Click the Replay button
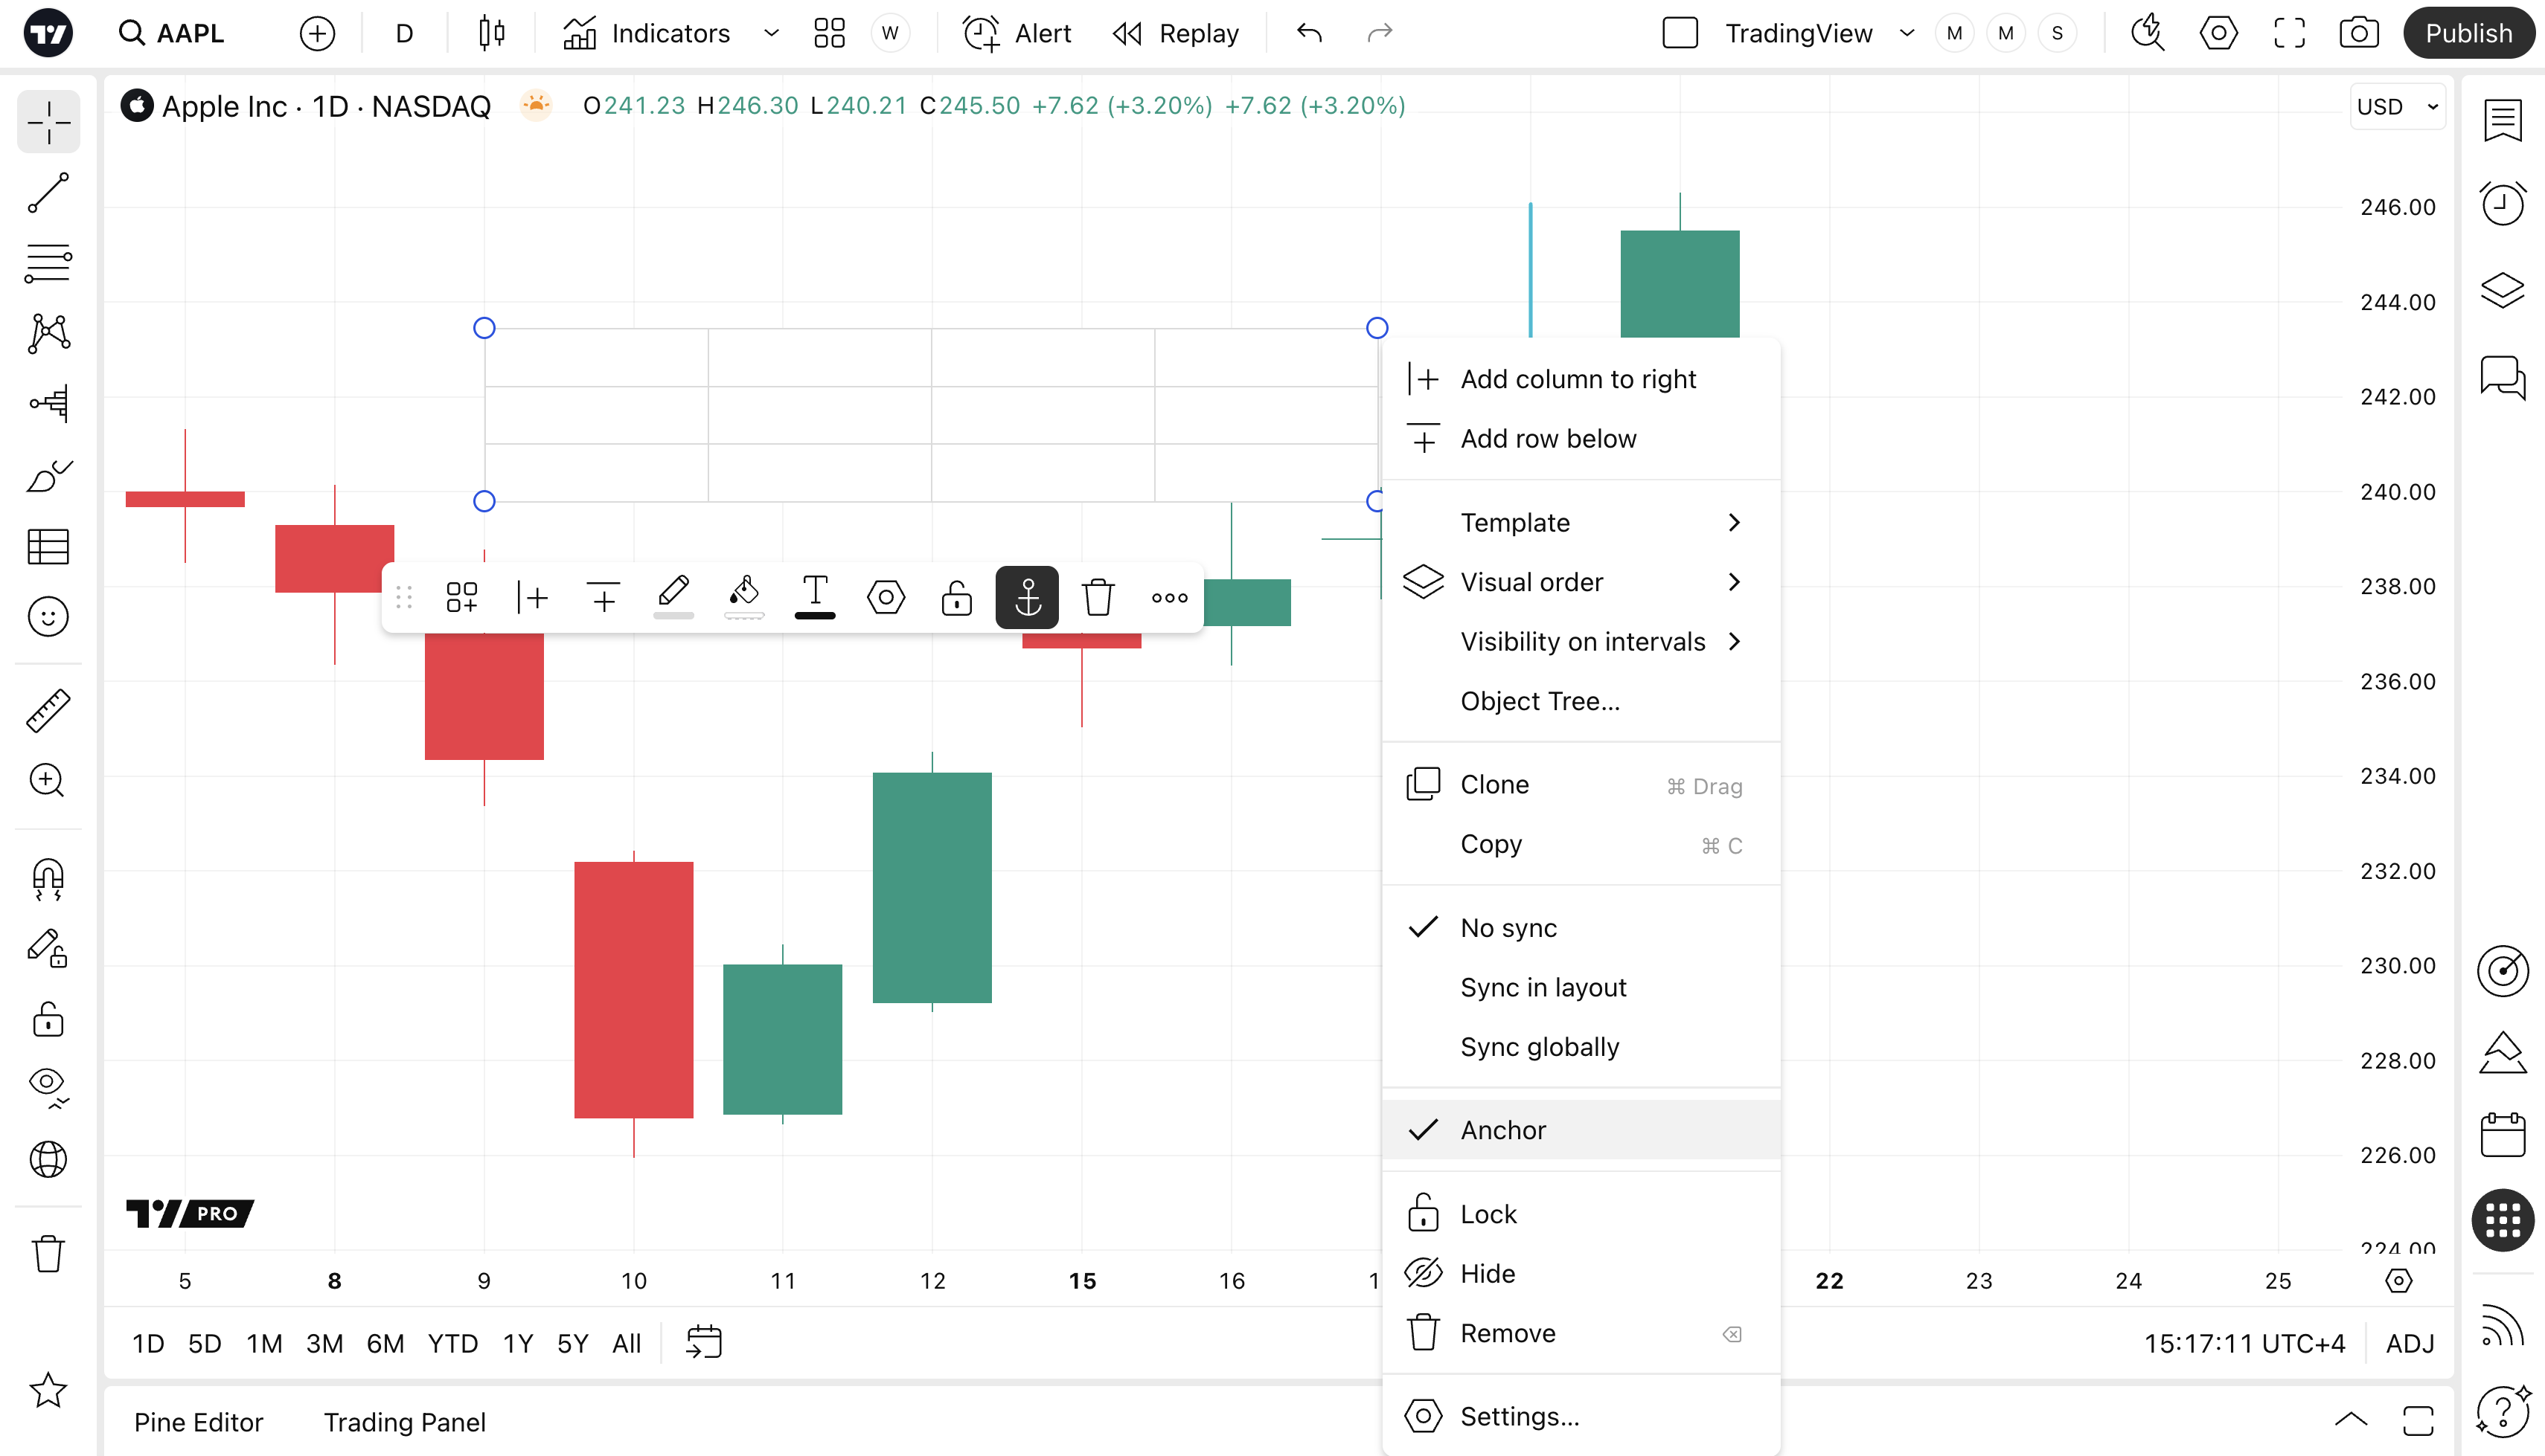The height and width of the screenshot is (1456, 2545). 1177,33
